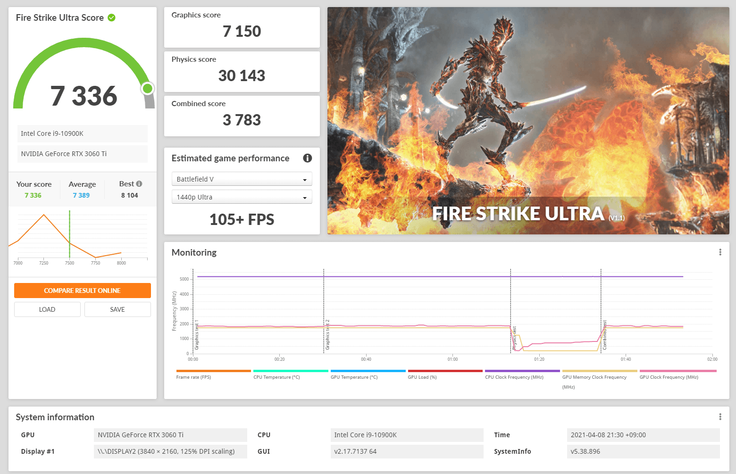
Task: Toggle the GPU Load (%) legend swatch
Action: 445,371
